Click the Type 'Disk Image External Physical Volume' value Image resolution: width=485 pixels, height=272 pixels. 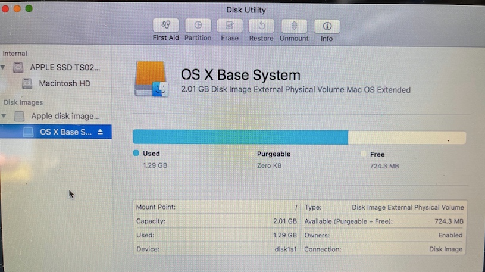coord(408,207)
